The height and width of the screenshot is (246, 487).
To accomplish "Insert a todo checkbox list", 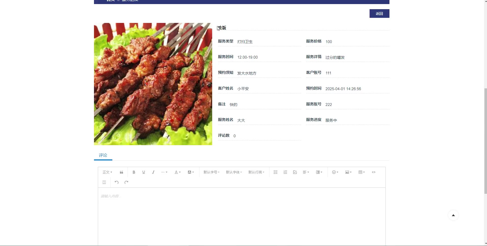I will pyautogui.click(x=295, y=172).
